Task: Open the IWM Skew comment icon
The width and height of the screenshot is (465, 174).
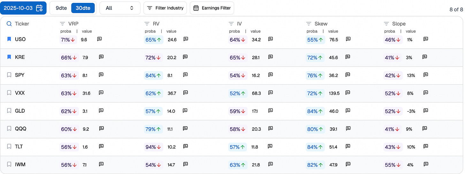Action: point(347,164)
